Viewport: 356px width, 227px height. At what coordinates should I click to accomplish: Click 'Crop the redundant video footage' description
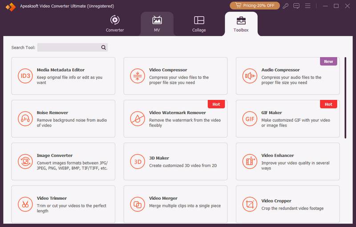click(292, 208)
